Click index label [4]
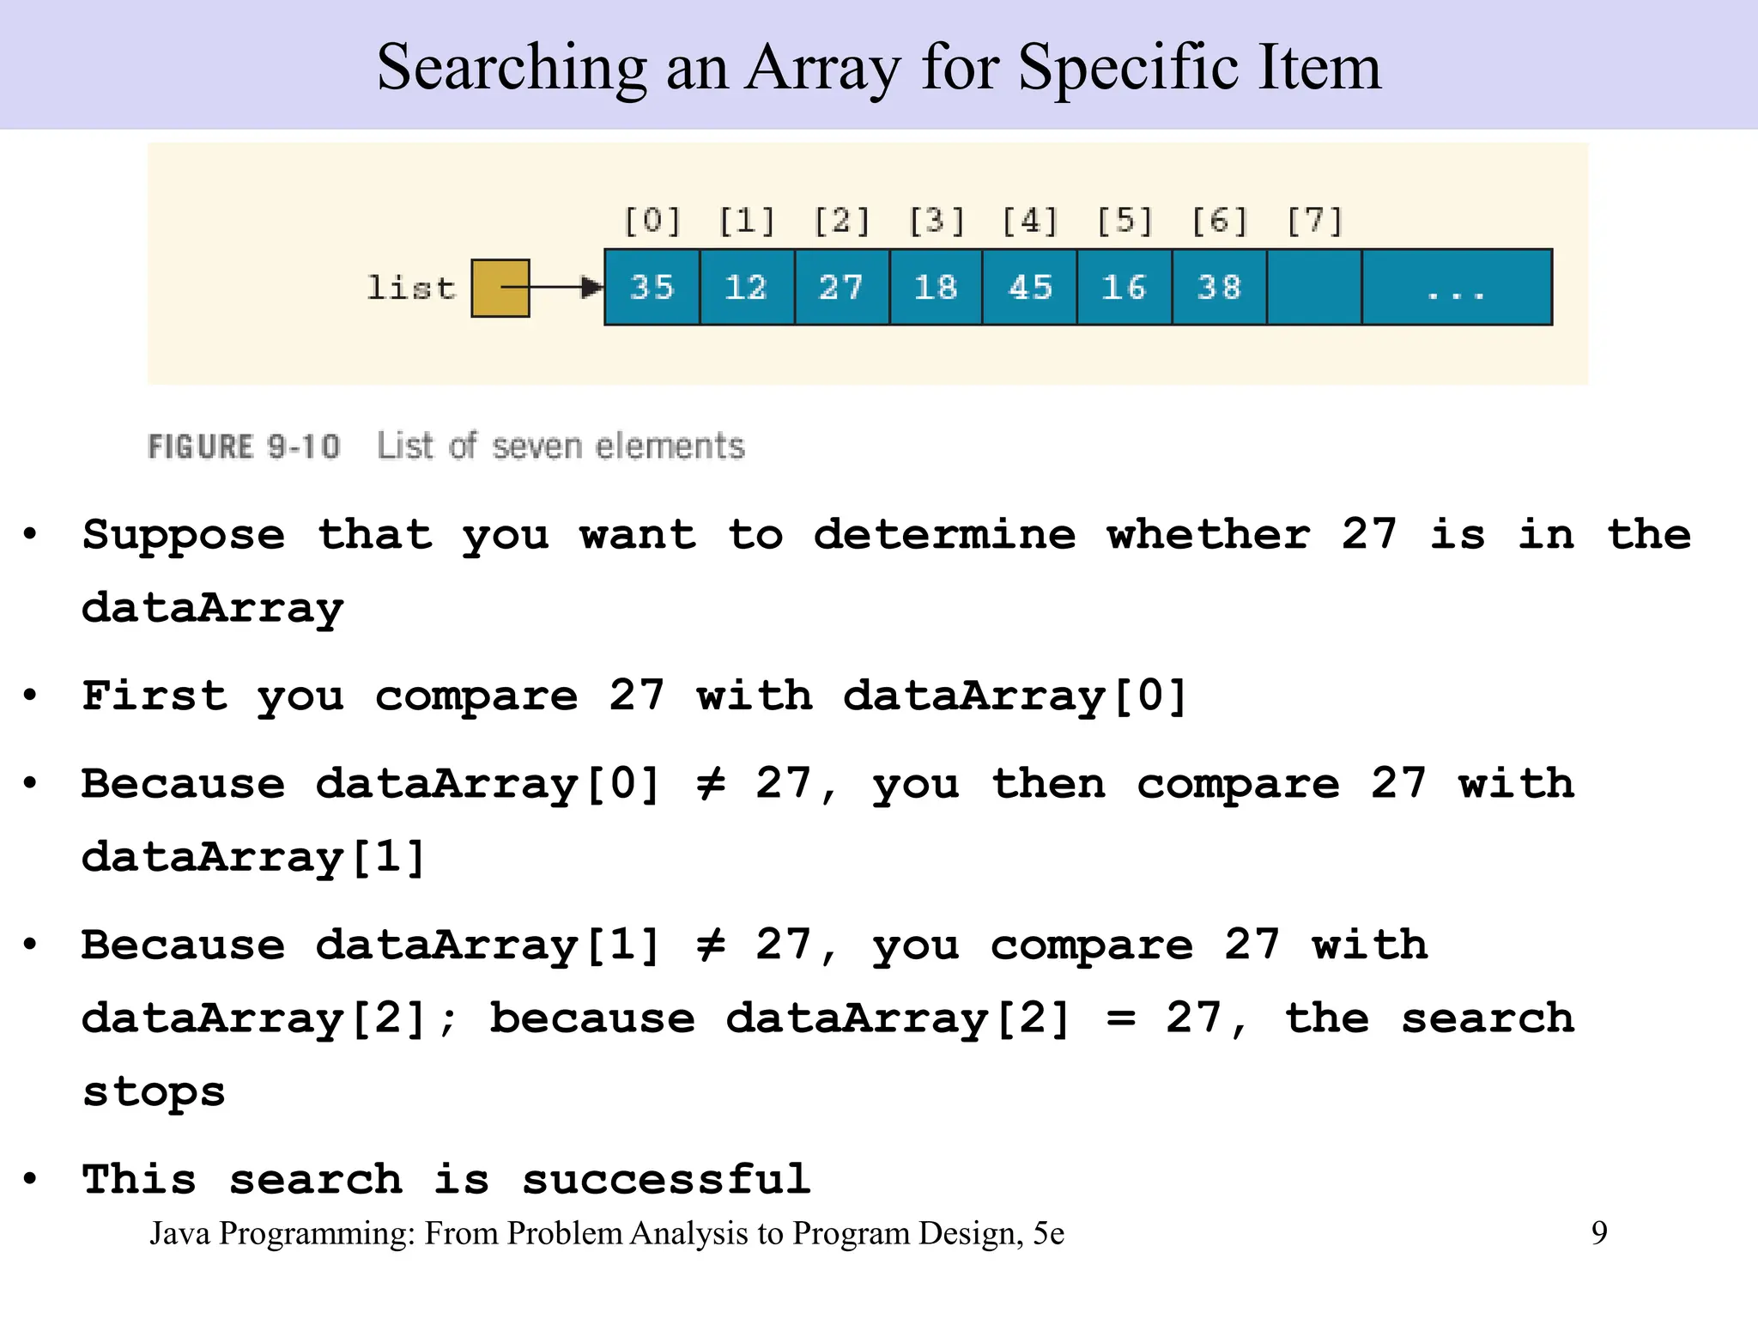Screen dimensions: 1758x1319 tap(1030, 221)
